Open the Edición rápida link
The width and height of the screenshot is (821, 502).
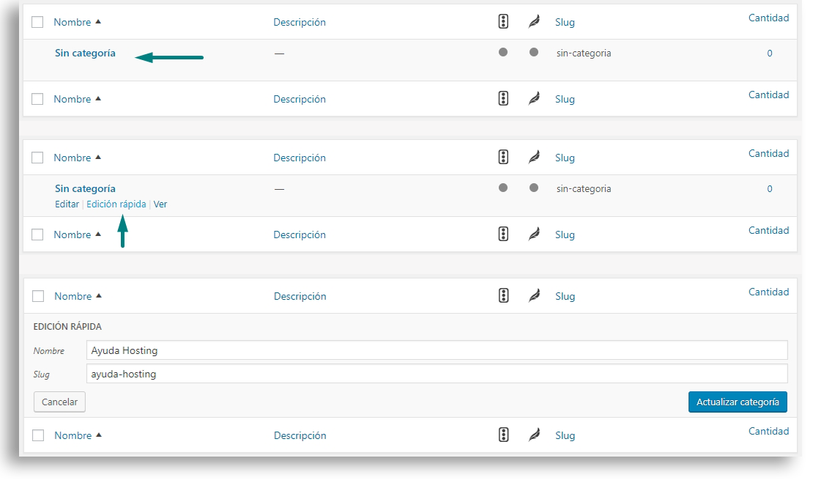116,204
